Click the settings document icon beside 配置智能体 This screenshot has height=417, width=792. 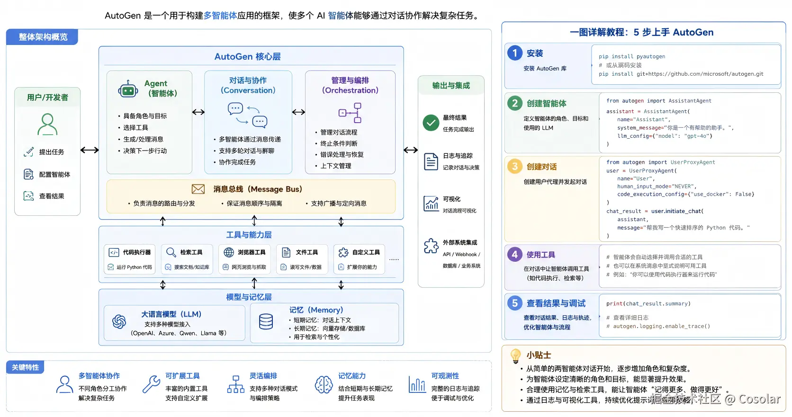click(x=29, y=174)
